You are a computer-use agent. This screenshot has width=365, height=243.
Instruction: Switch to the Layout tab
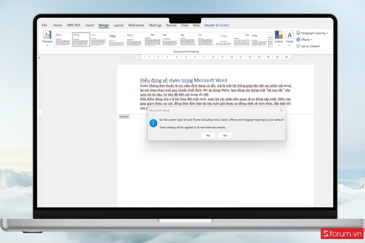[118, 25]
